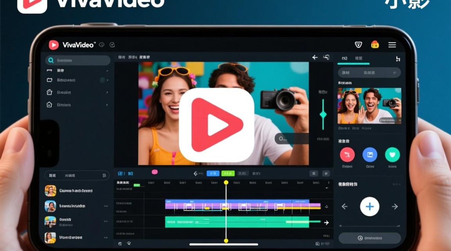Image resolution: width=451 pixels, height=251 pixels.
Task: Focus the search field in the left sidebar
Action: click(x=78, y=60)
